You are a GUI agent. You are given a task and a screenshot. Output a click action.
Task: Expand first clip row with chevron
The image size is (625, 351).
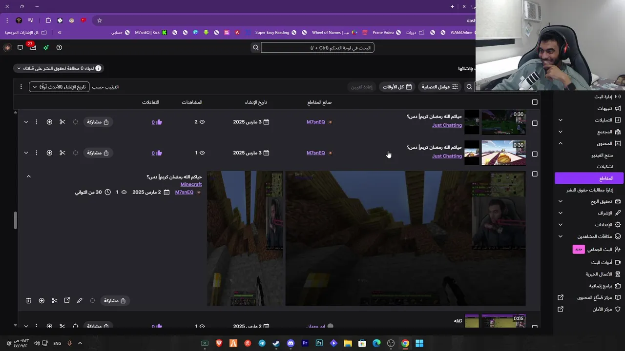coord(26,122)
